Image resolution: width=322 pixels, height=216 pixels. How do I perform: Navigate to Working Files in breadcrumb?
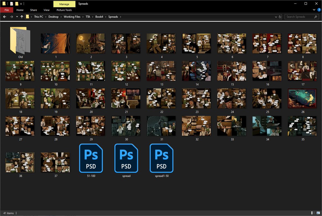coord(72,17)
